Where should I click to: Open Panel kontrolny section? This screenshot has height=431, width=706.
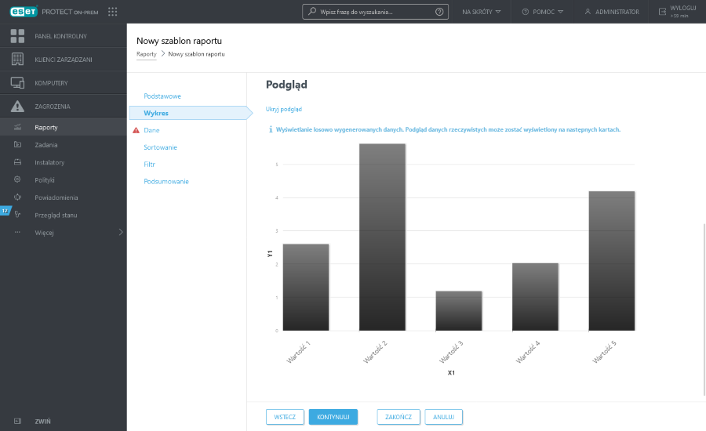[64, 36]
